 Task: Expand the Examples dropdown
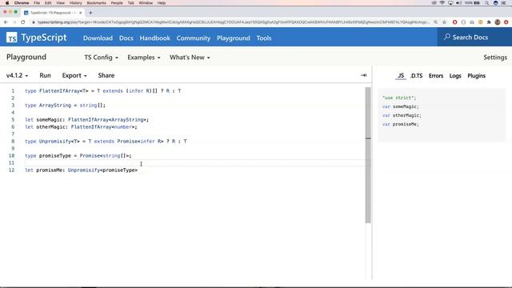click(144, 57)
